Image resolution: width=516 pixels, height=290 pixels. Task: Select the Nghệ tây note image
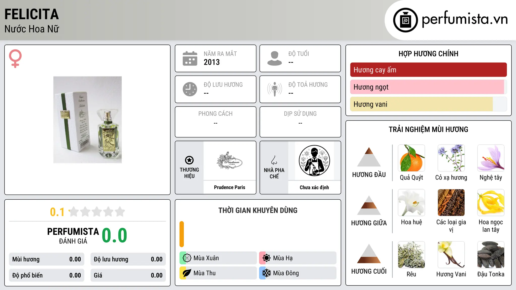click(x=491, y=158)
